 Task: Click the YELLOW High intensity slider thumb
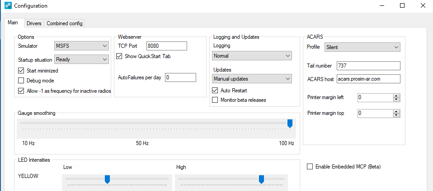pyautogui.click(x=261, y=179)
